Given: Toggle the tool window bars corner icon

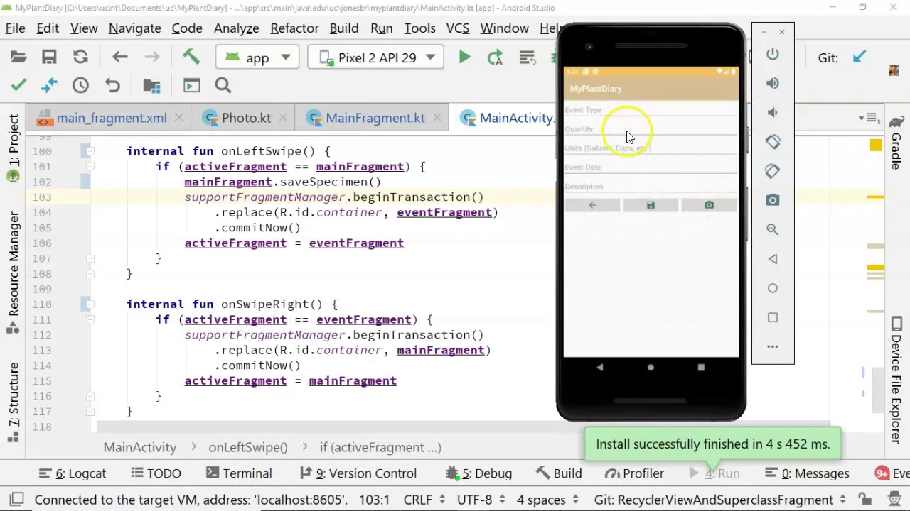Looking at the screenshot, I should click(16, 500).
